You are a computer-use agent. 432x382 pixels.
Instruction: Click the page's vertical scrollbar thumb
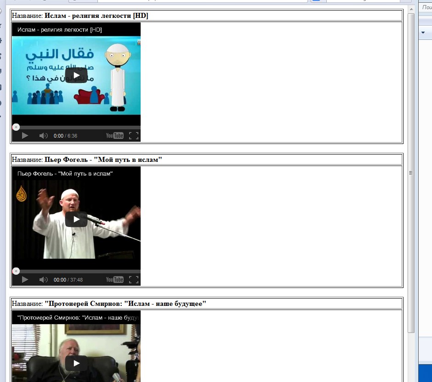click(411, 172)
